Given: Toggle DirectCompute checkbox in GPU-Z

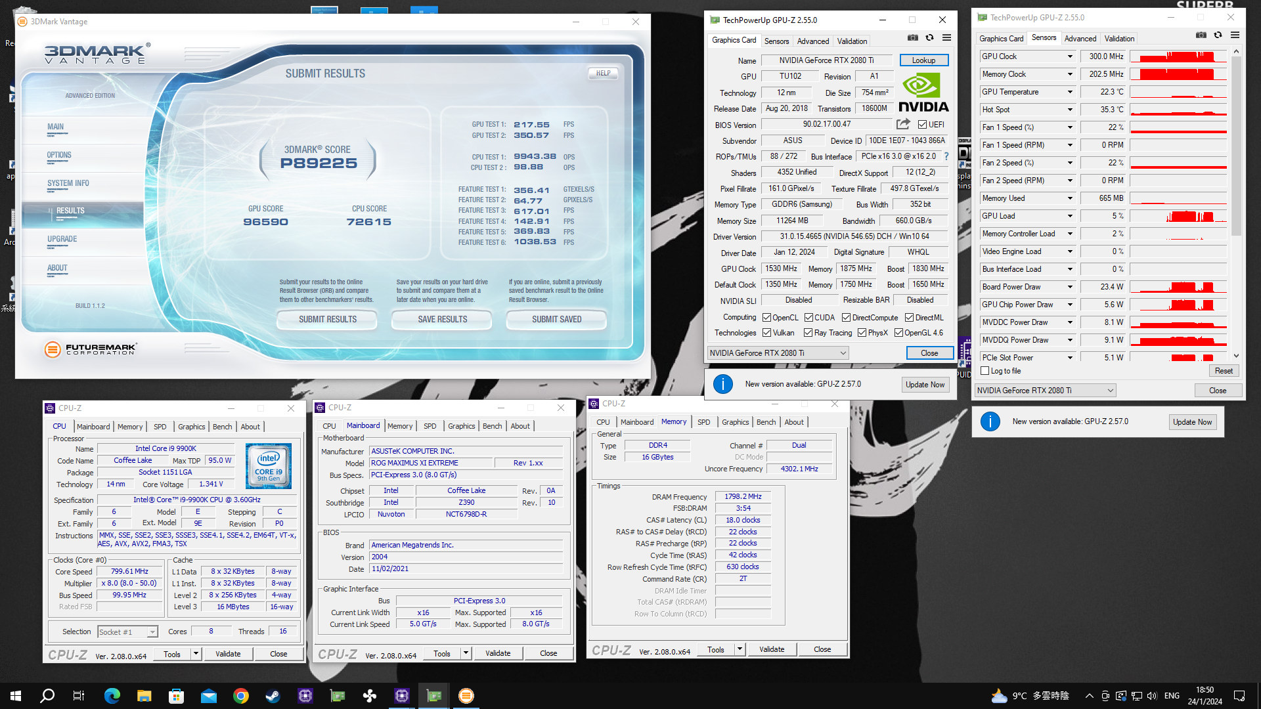Looking at the screenshot, I should pos(847,318).
